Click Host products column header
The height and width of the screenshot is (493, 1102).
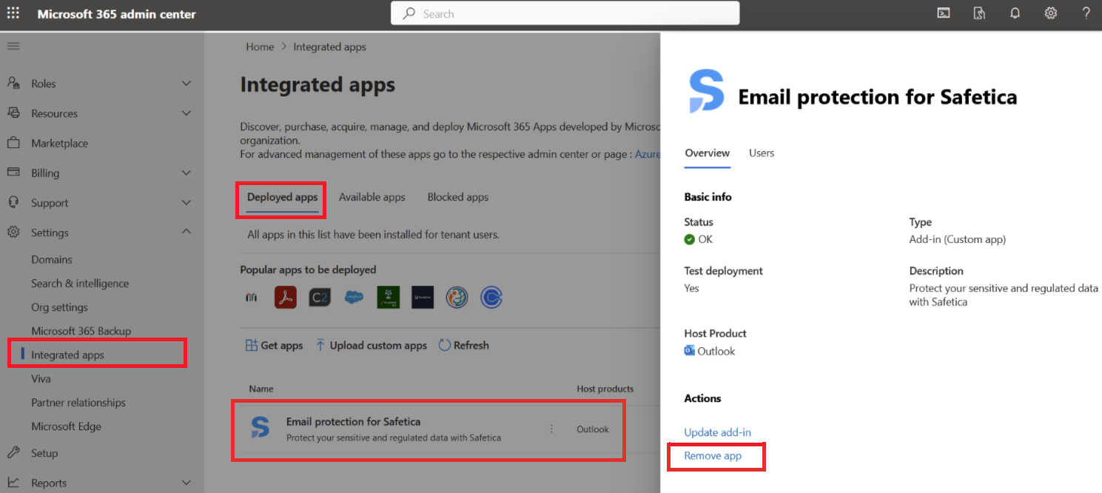(x=605, y=389)
